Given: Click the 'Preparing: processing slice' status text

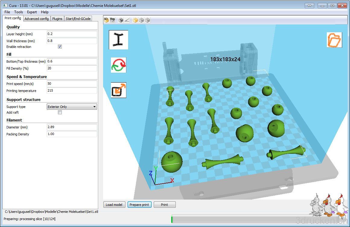Looking at the screenshot, I should point(30,219).
